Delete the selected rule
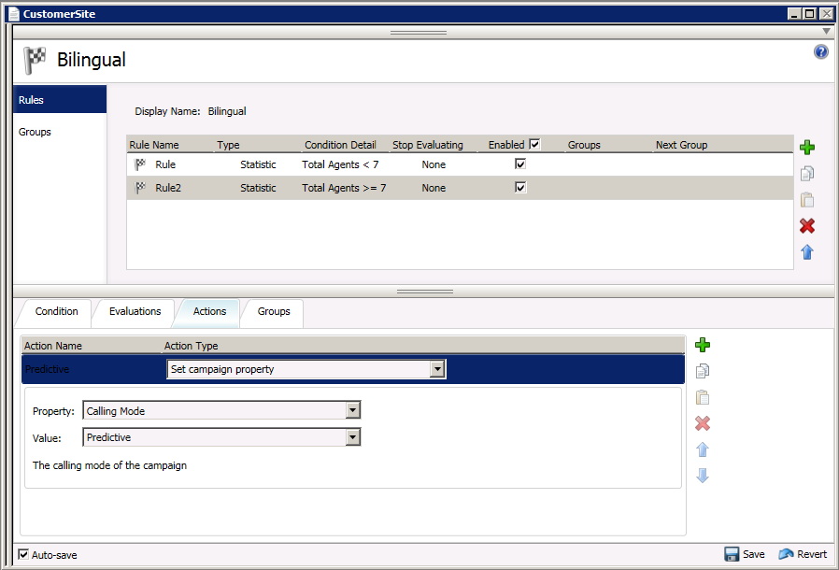Screen dimensions: 839x570 point(807,225)
